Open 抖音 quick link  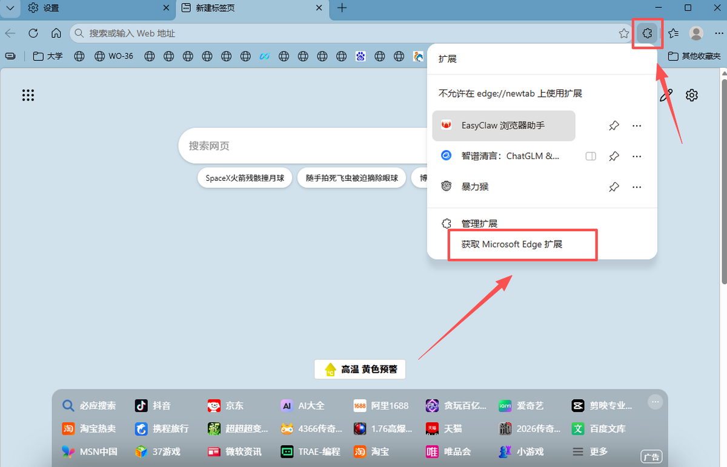(153, 405)
